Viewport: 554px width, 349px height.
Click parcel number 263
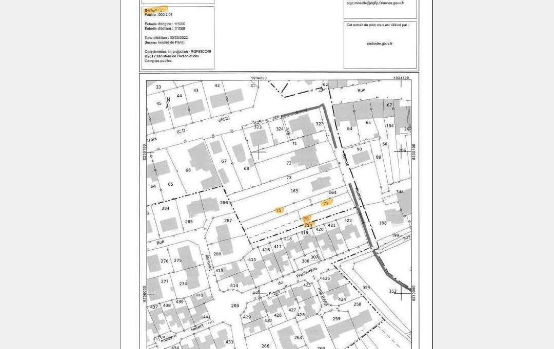click(x=298, y=338)
